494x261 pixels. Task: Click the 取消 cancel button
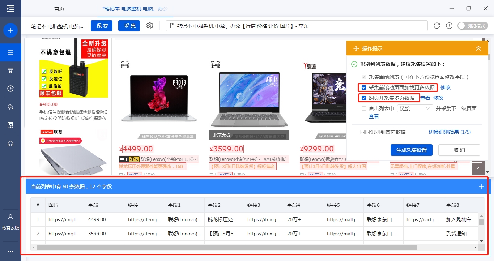click(459, 150)
